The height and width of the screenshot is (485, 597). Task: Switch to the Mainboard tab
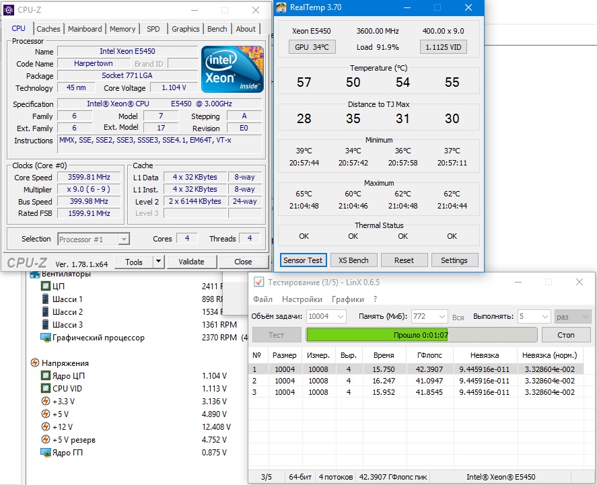click(x=85, y=29)
